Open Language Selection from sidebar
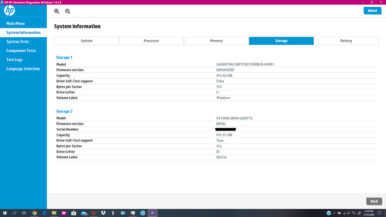The image size is (386, 217). 23,68
